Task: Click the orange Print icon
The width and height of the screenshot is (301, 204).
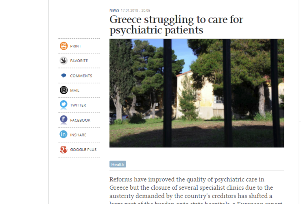Action: [x=63, y=46]
